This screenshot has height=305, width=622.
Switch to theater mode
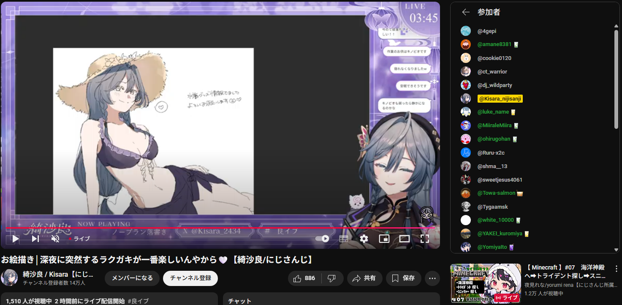(x=405, y=239)
